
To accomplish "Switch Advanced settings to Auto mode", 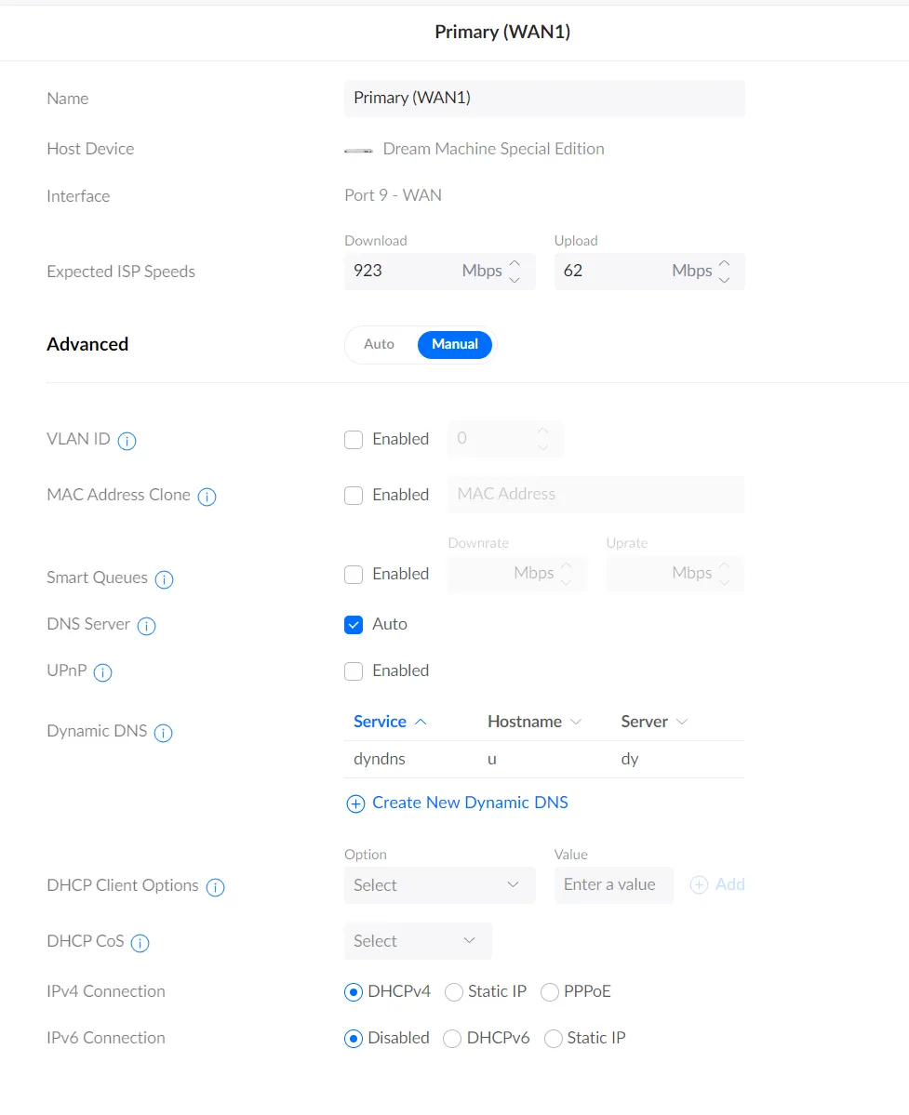I will (380, 344).
